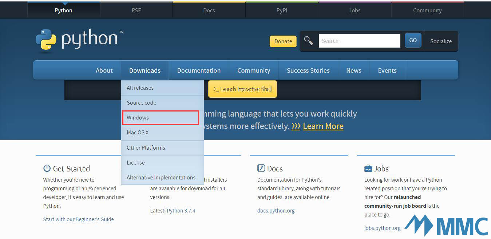Follow the Learn More link
Image resolution: width=491 pixels, height=239 pixels.
[x=323, y=126]
